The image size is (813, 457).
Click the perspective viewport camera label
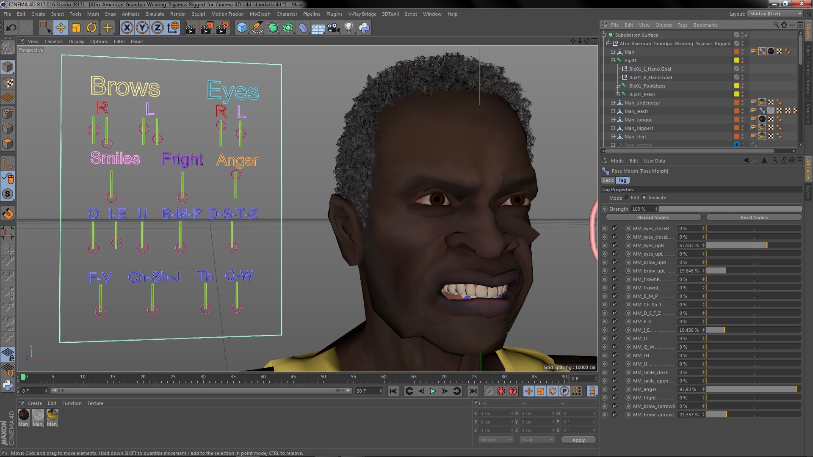[x=31, y=50]
